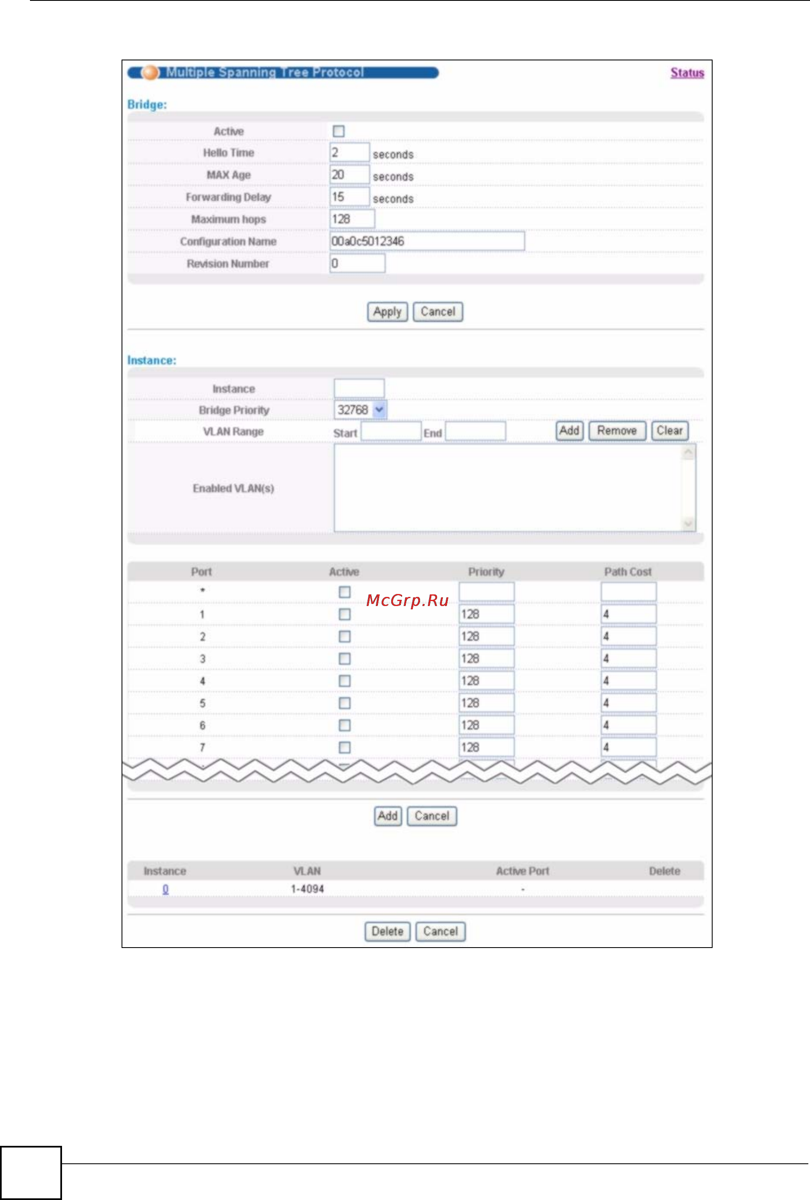Click Priority field for port 2
The height and width of the screenshot is (1200, 810).
(x=487, y=636)
